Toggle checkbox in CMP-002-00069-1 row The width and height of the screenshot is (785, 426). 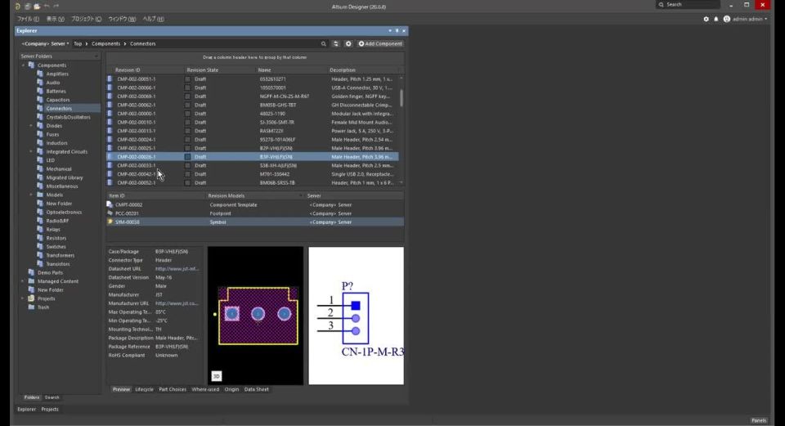188,96
